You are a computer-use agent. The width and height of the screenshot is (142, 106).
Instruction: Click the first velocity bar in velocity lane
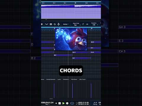54,91
